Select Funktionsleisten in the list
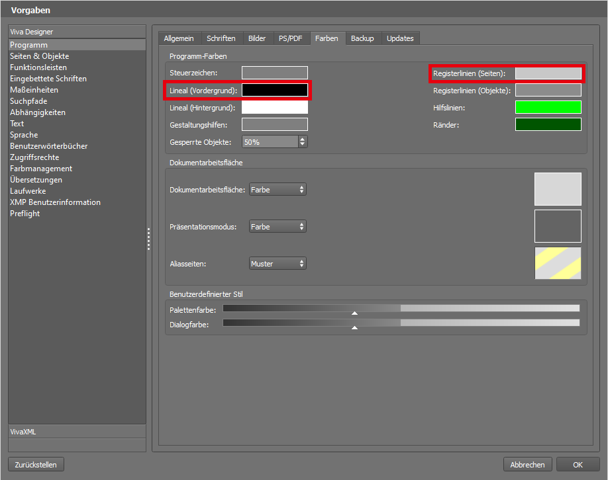Viewport: 608px width, 480px height. click(x=77, y=67)
